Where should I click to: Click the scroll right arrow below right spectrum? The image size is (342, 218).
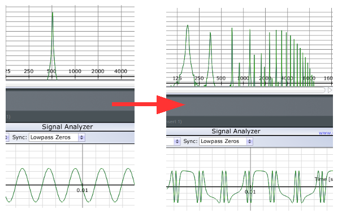pyautogui.click(x=330, y=90)
